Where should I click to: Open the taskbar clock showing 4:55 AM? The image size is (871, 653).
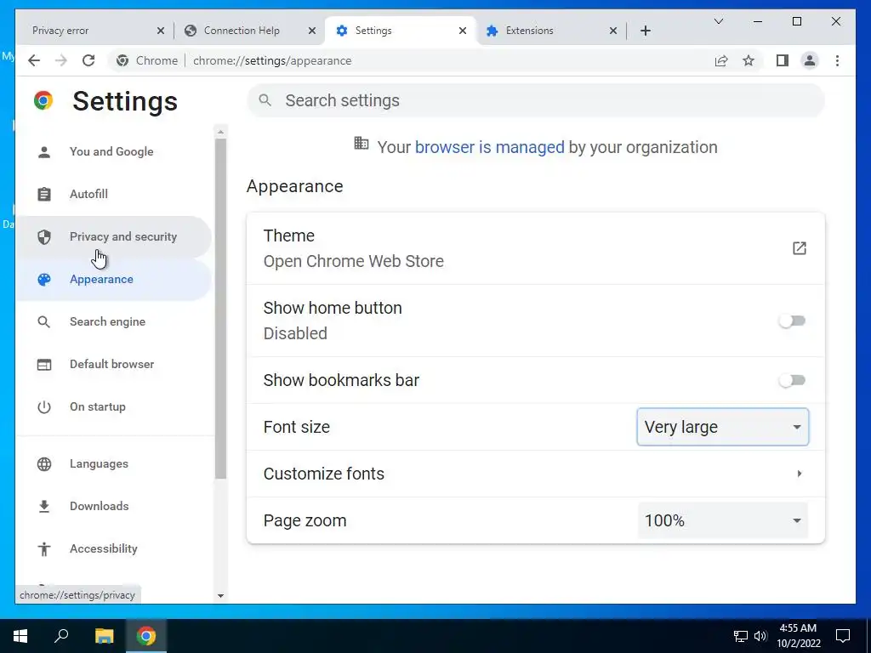[x=798, y=636]
